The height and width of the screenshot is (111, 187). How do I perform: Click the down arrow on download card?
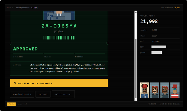coord(31,94)
